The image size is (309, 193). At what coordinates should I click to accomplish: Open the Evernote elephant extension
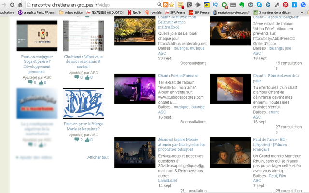point(241,5)
